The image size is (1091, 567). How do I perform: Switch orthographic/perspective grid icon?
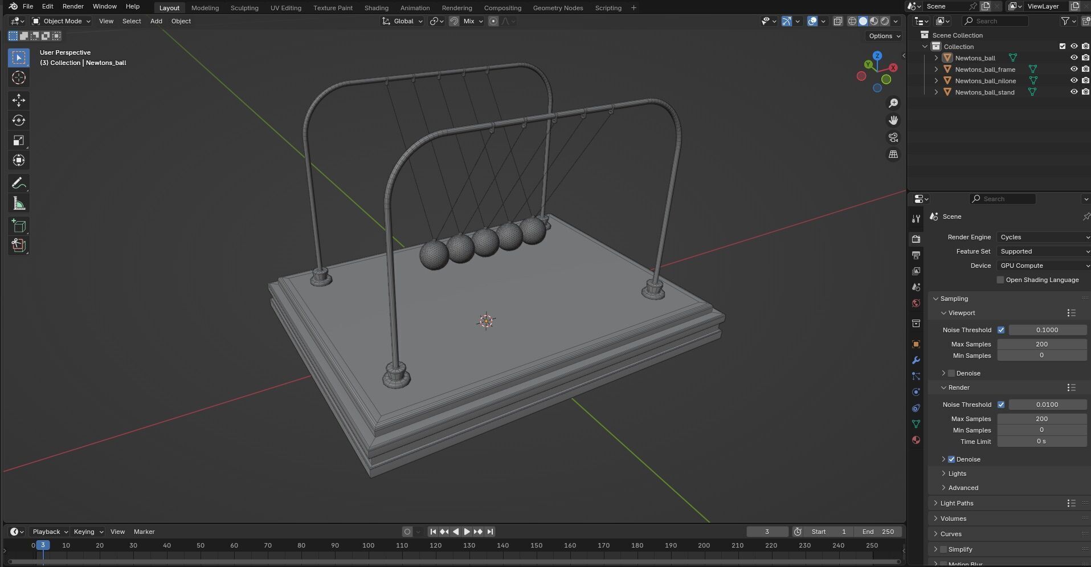pos(893,154)
